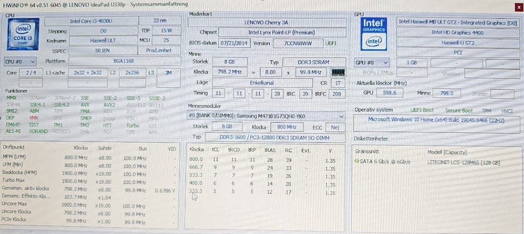Click the Kodnamn value Haswell ULT
Image resolution: width=524 pixels, height=234 pixels.
(x=103, y=40)
